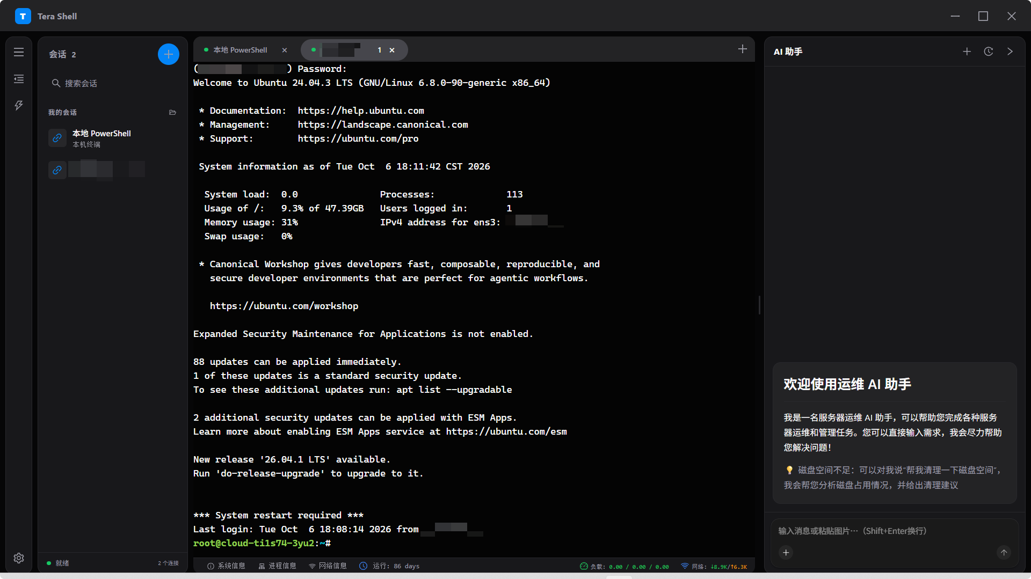Screen dimensions: 1031x579
Task: Click 我的会话 group header
Action: [62, 112]
